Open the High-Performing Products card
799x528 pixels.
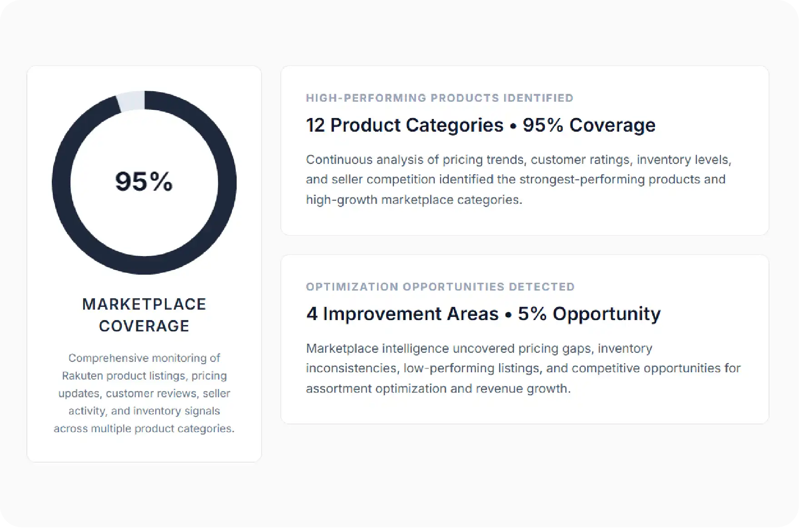point(525,150)
